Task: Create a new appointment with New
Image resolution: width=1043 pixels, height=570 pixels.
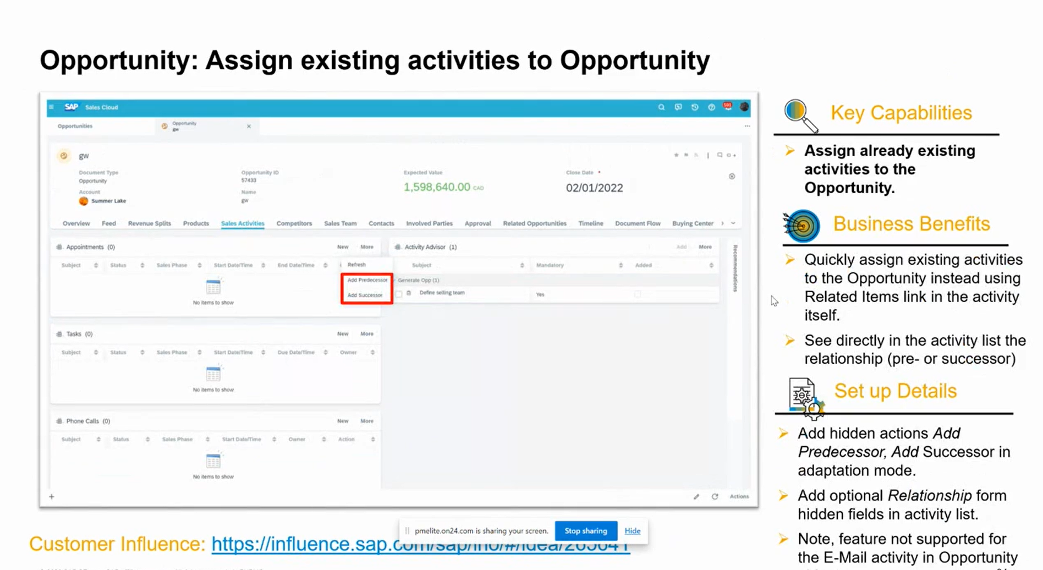Action: (343, 247)
